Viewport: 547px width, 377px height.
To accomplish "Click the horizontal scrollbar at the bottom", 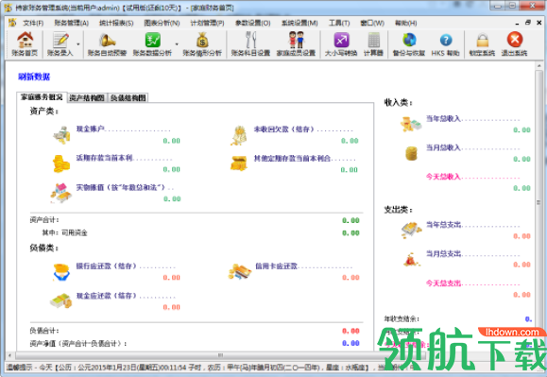I will (x=220, y=355).
